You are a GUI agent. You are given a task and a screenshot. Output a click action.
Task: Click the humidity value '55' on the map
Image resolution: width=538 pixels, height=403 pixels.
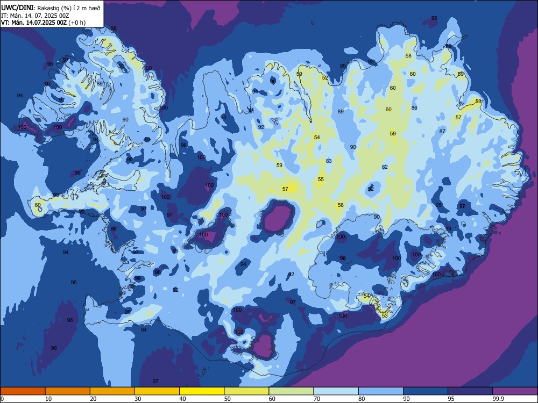coord(321,179)
